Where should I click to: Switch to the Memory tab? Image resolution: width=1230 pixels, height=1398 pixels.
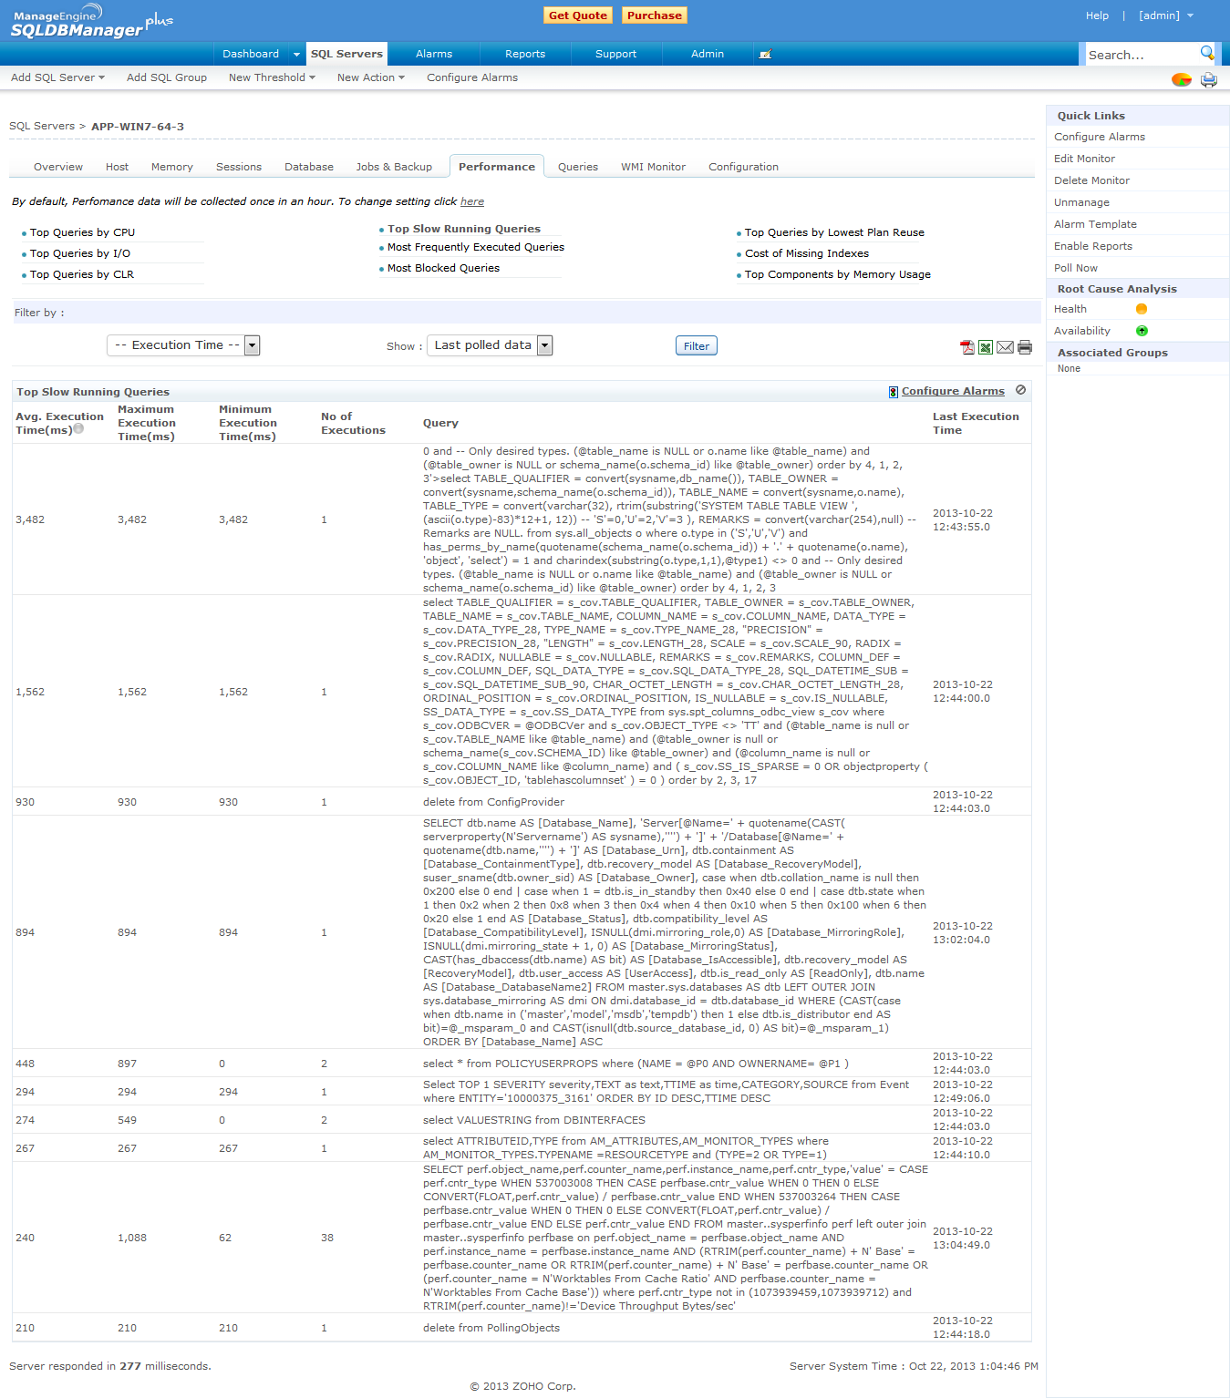pos(172,167)
